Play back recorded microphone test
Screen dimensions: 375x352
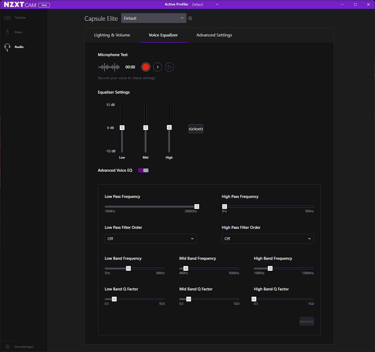[x=158, y=67]
